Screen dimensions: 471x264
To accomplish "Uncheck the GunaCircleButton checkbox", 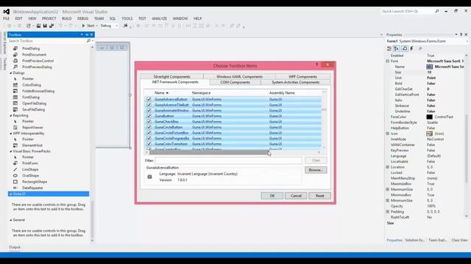I will click(x=149, y=127).
